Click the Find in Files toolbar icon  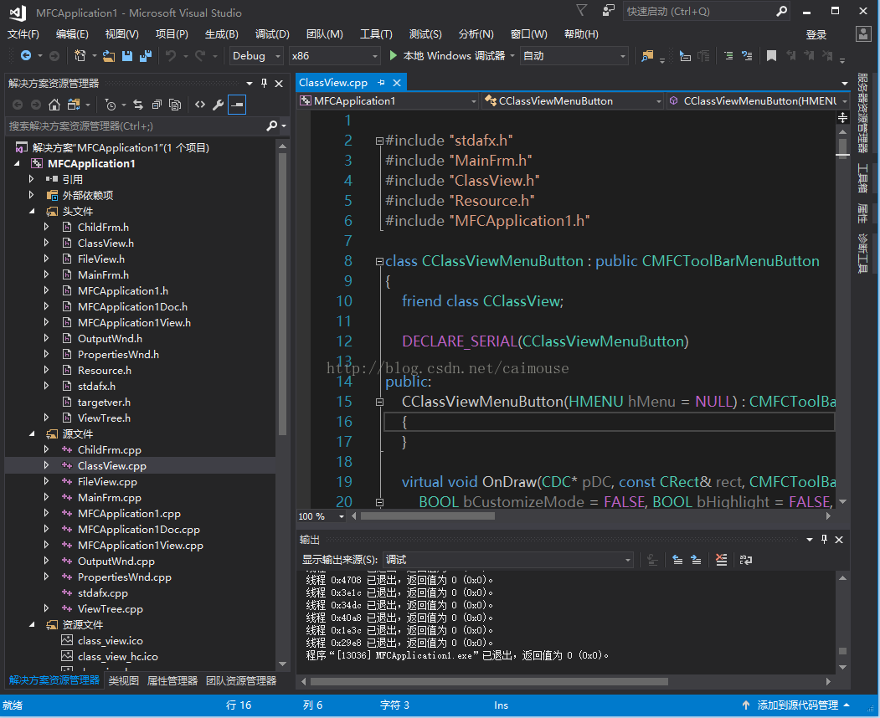[647, 55]
